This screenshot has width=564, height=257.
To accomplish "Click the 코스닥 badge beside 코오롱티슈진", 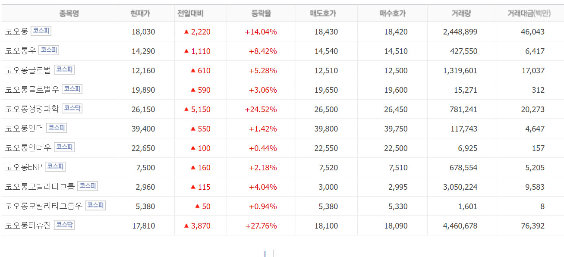I will (x=64, y=225).
